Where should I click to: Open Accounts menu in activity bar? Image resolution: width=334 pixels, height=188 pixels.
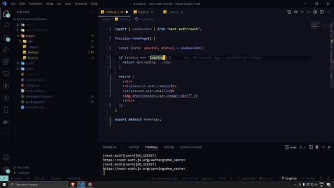click(x=6, y=157)
